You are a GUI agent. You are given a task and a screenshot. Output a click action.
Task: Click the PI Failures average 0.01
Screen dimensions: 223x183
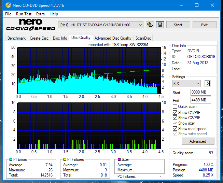[103, 165]
